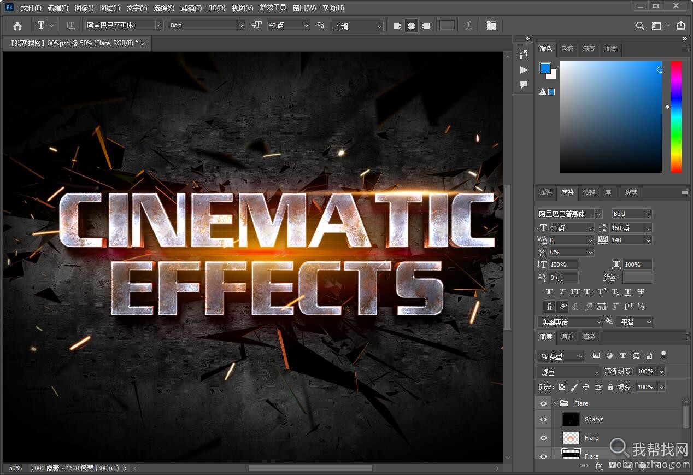Hide the Flare group
Screen dimensions: 693x475
[543, 403]
